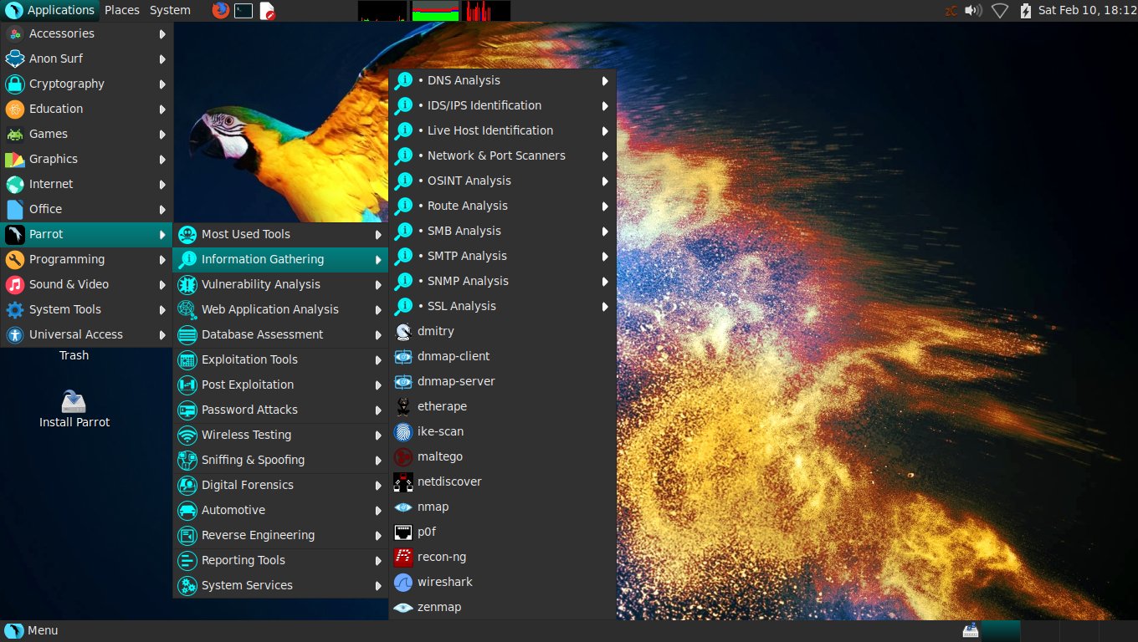Select Programming entry

coord(87,259)
